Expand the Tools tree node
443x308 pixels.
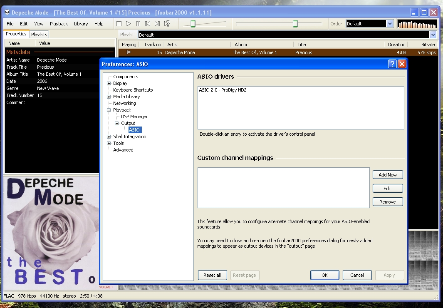tap(109, 143)
